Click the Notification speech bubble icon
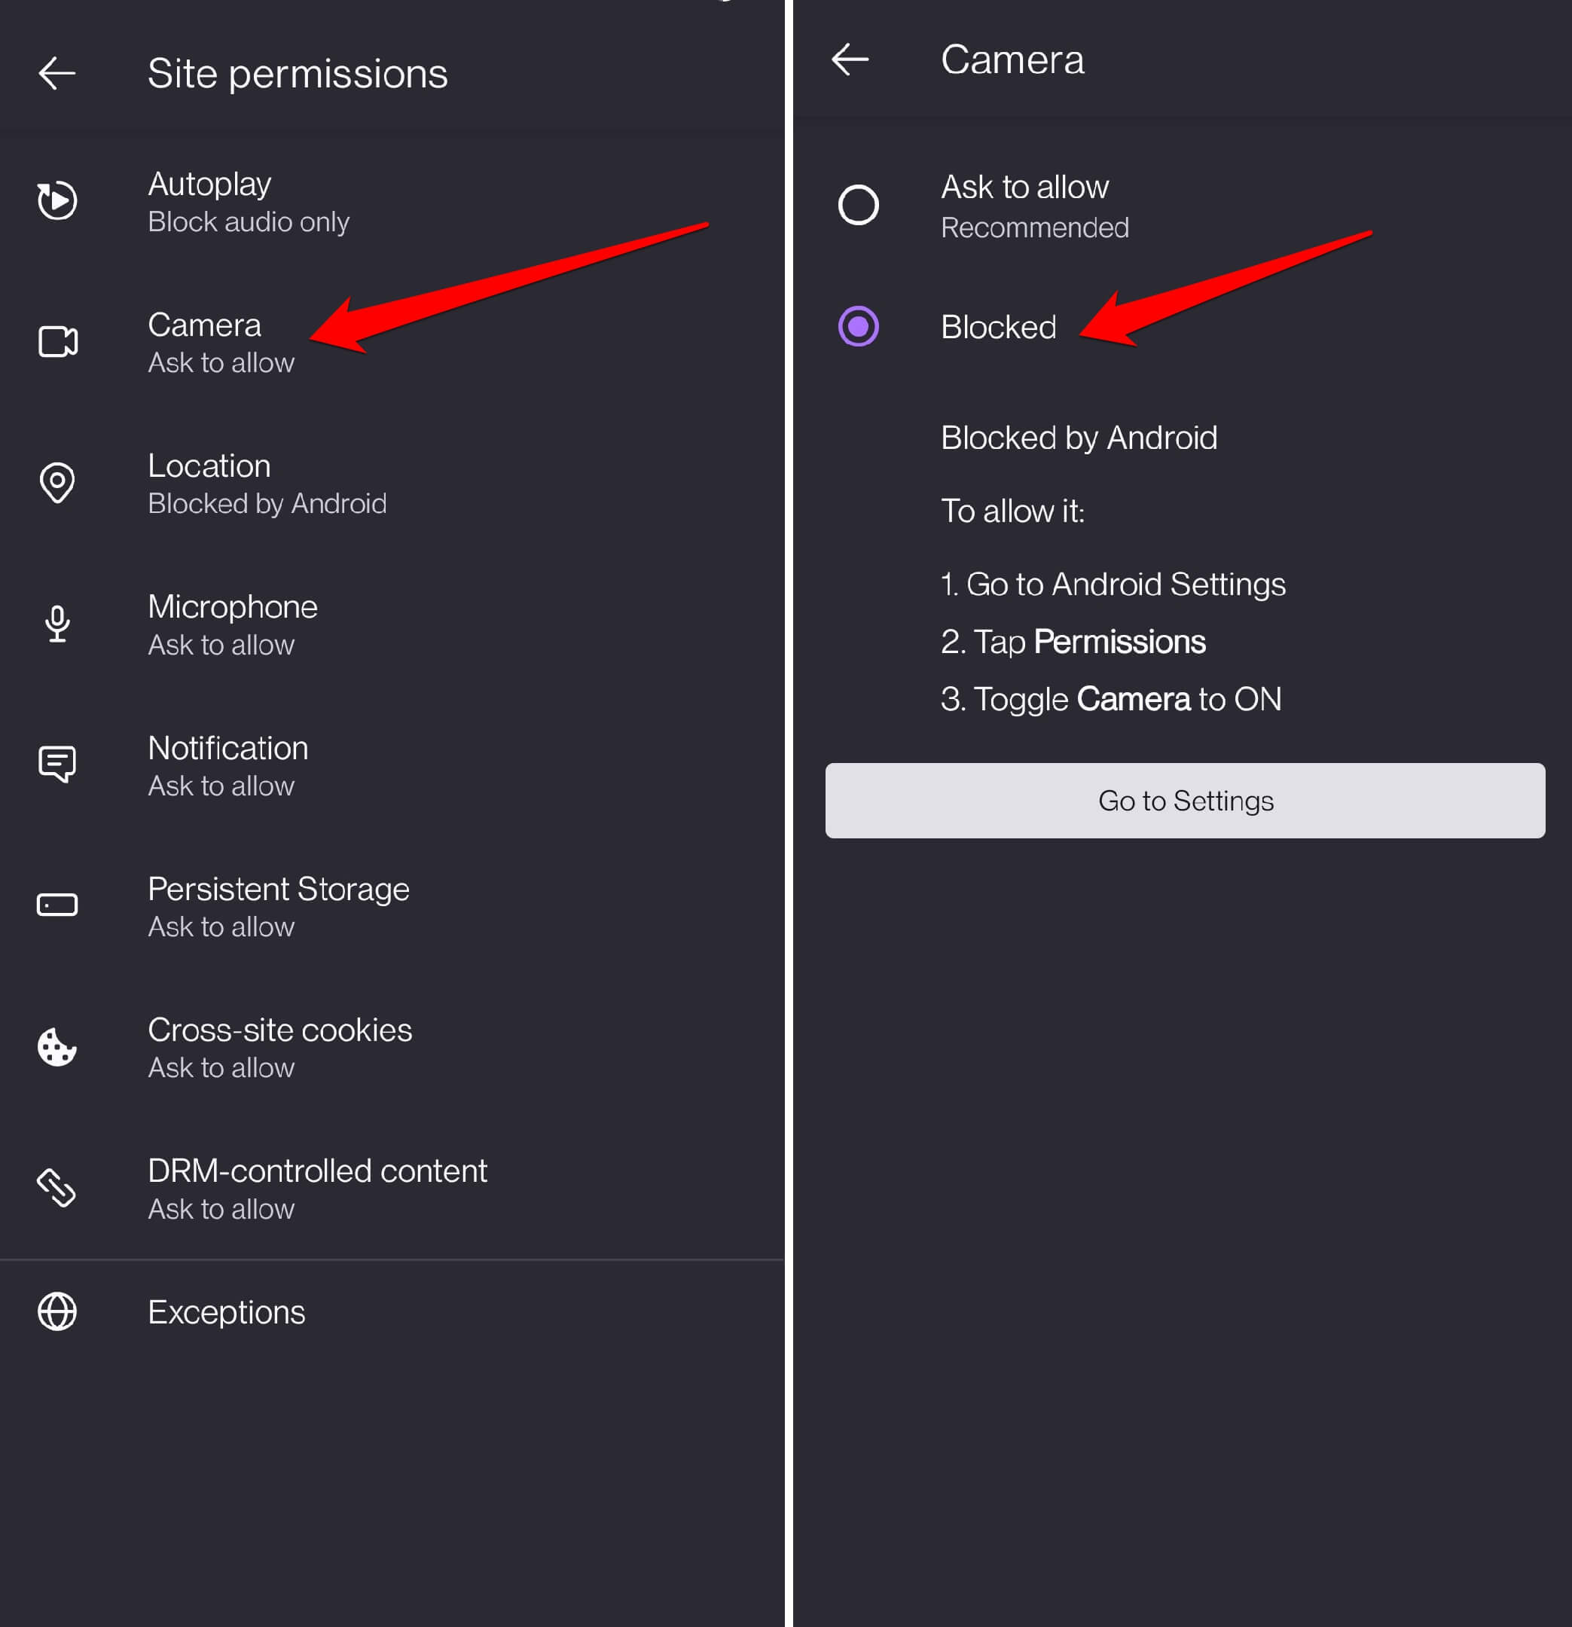Image resolution: width=1572 pixels, height=1627 pixels. click(56, 765)
